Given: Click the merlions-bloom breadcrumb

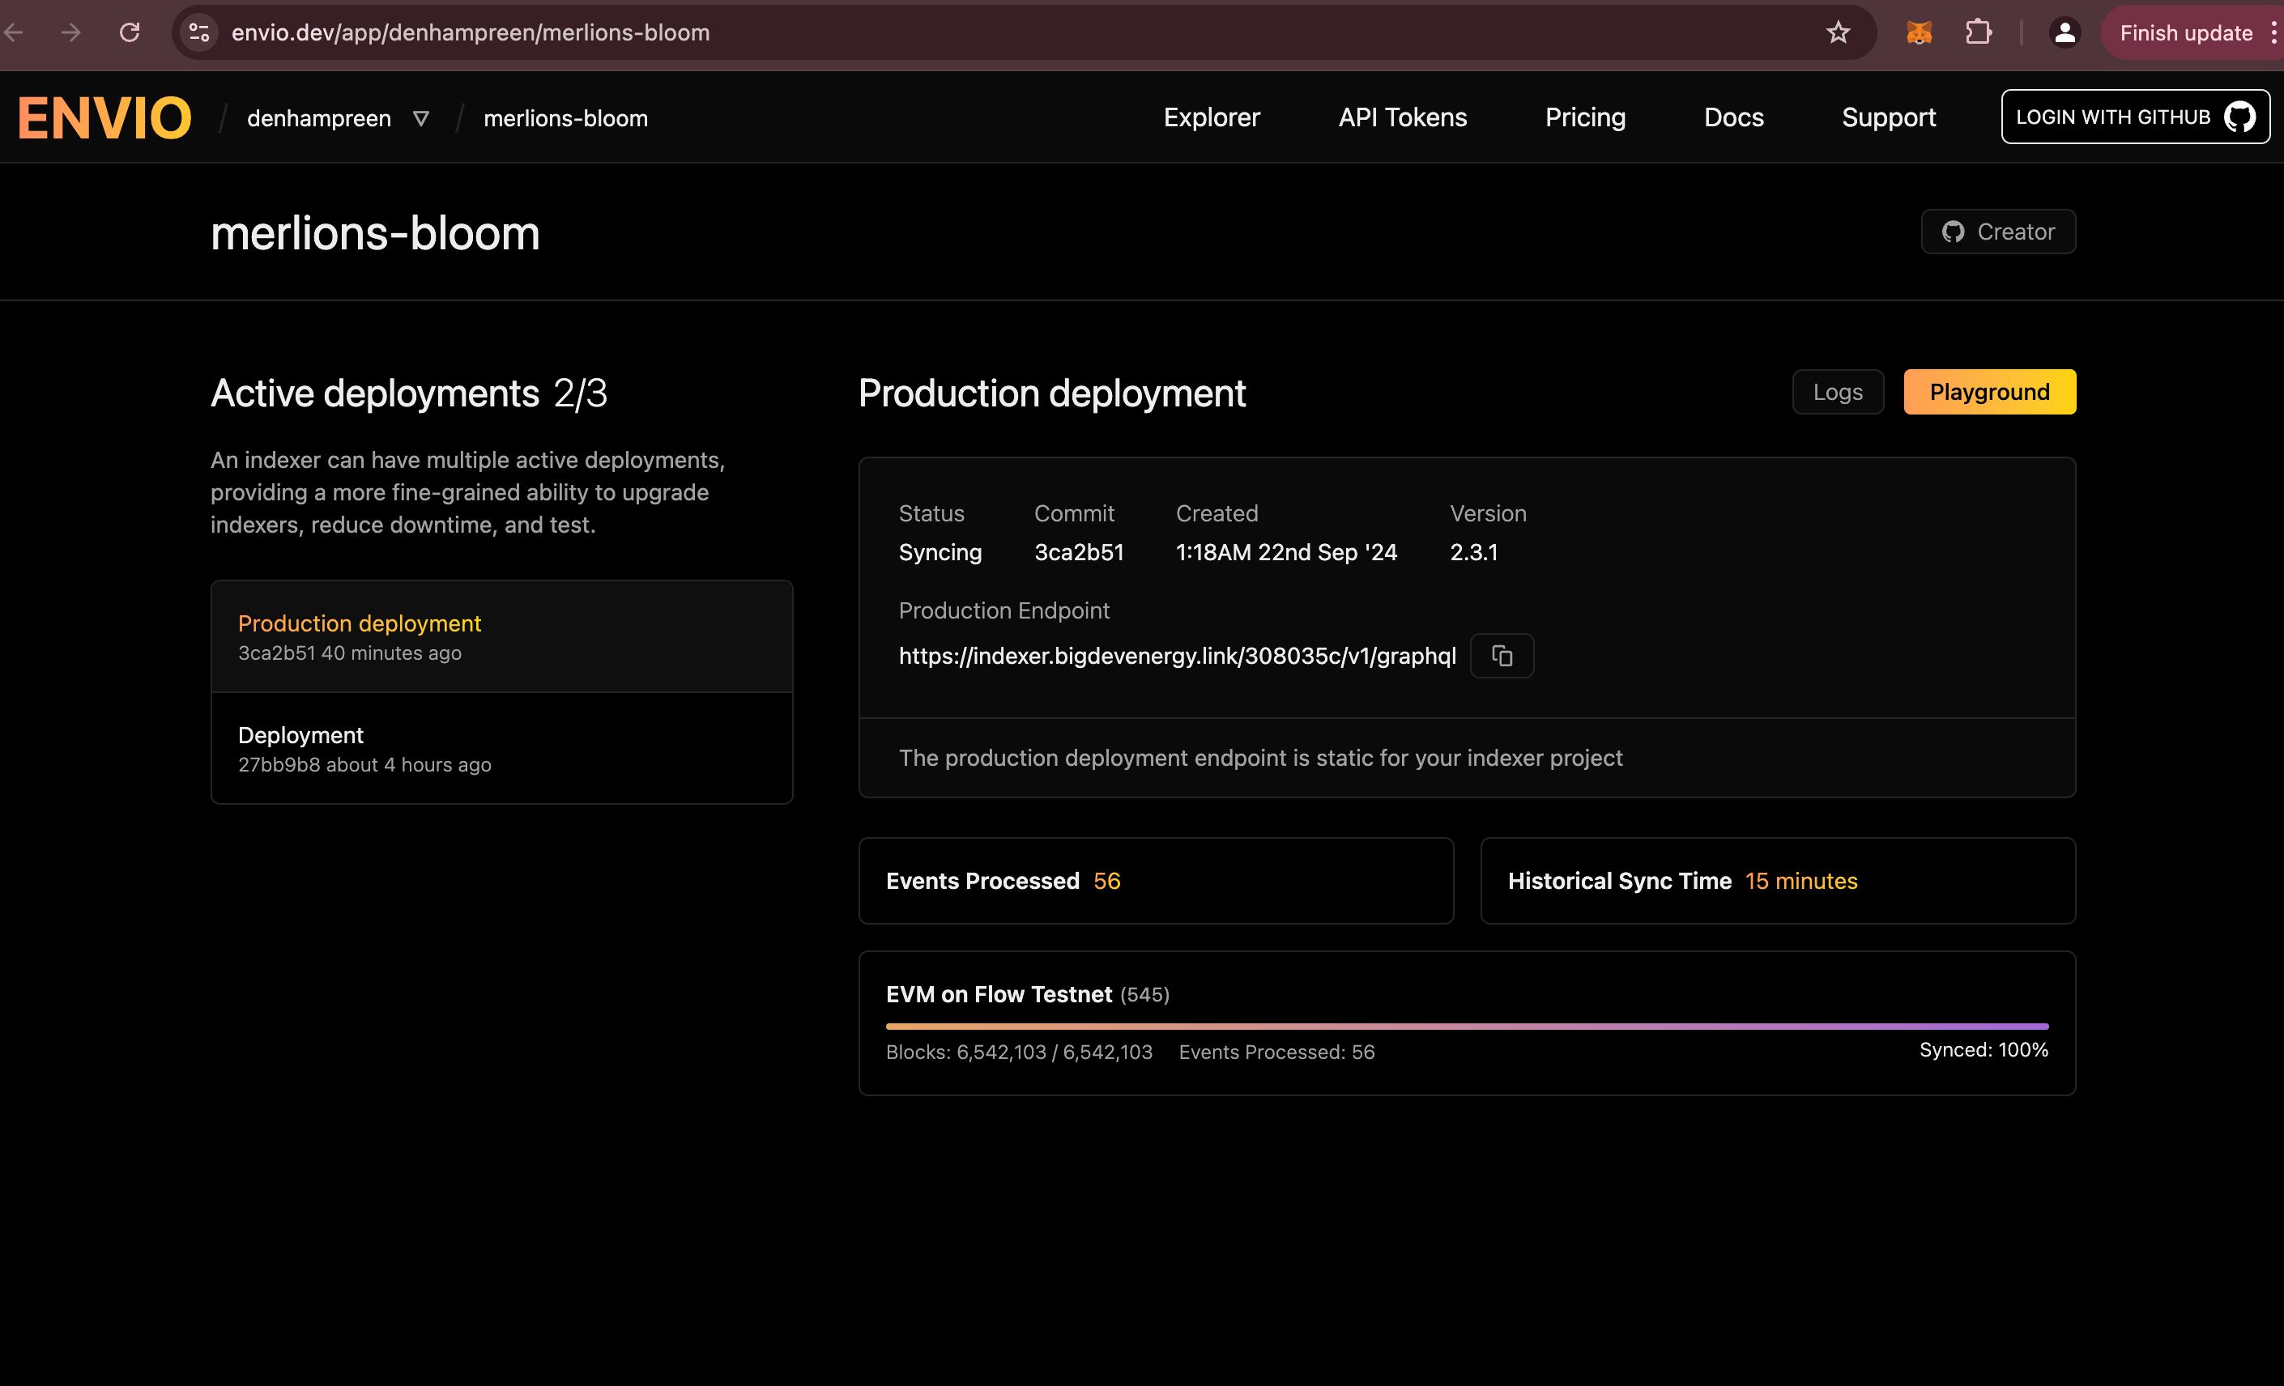Looking at the screenshot, I should click(565, 118).
